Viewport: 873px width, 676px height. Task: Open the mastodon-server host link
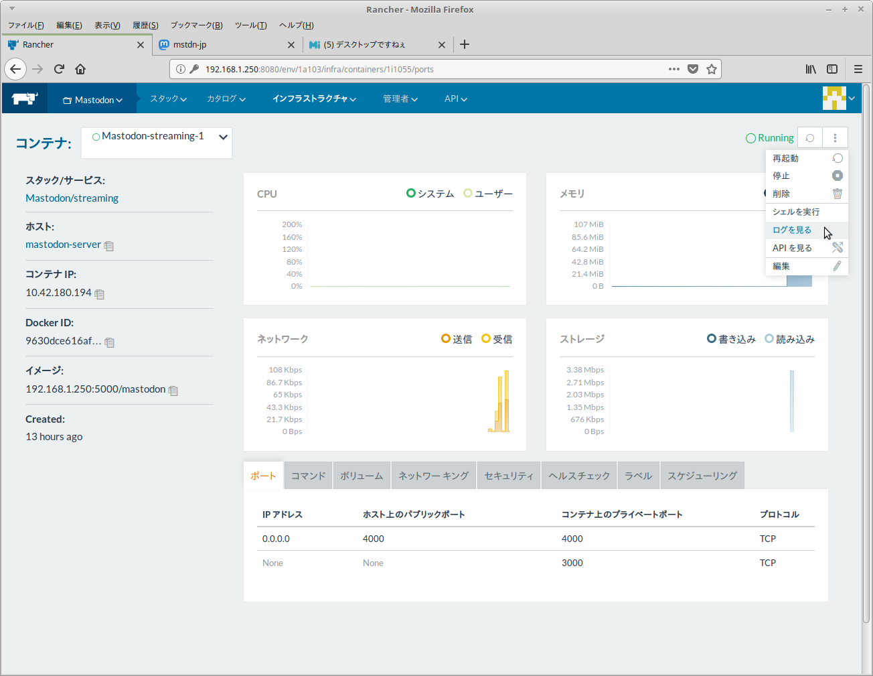pos(63,245)
